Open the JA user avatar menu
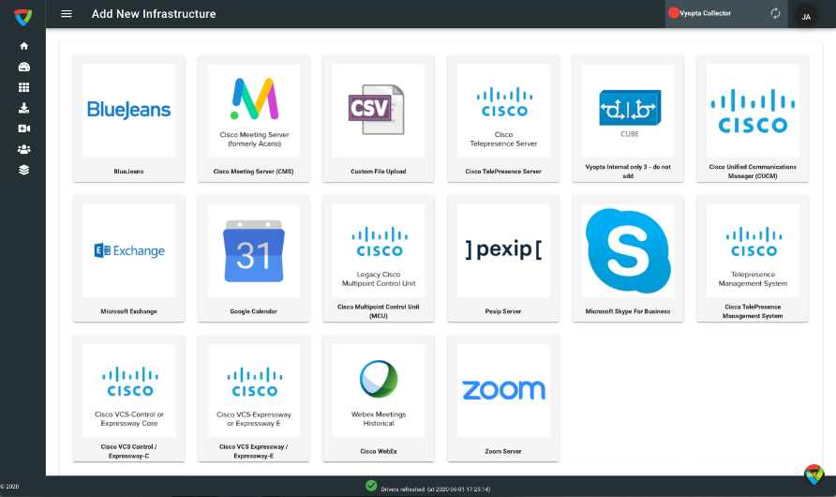Viewport: 836px width, 497px height. pyautogui.click(x=806, y=17)
